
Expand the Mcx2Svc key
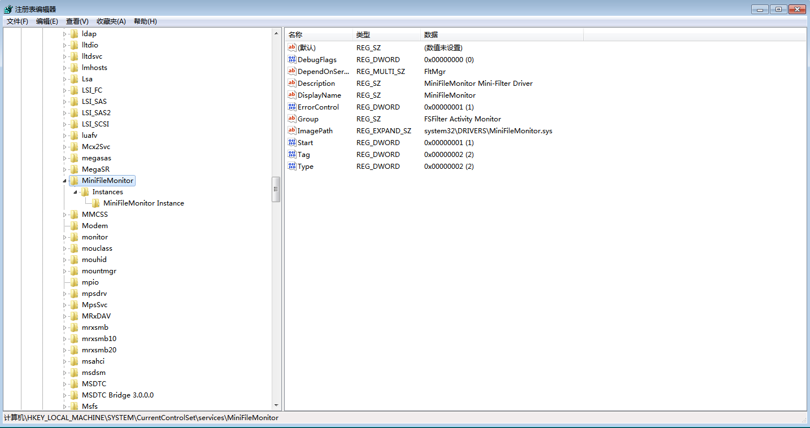[64, 147]
